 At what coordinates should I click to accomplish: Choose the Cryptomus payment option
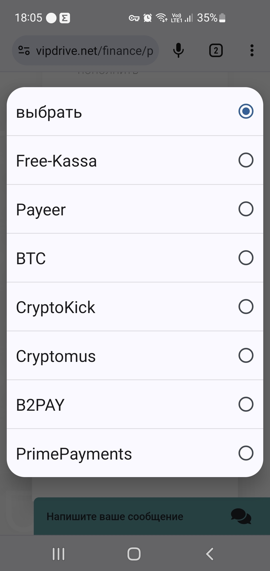(x=56, y=356)
